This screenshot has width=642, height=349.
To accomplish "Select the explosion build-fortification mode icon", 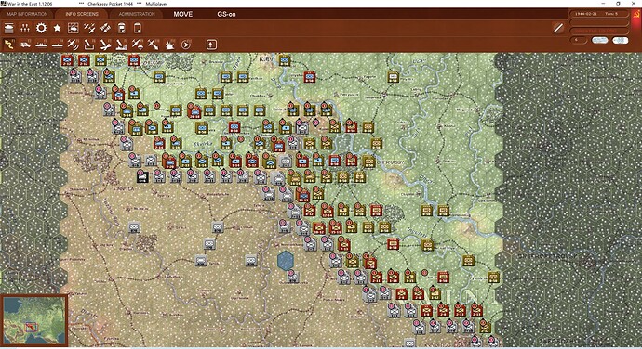I will [x=169, y=45].
